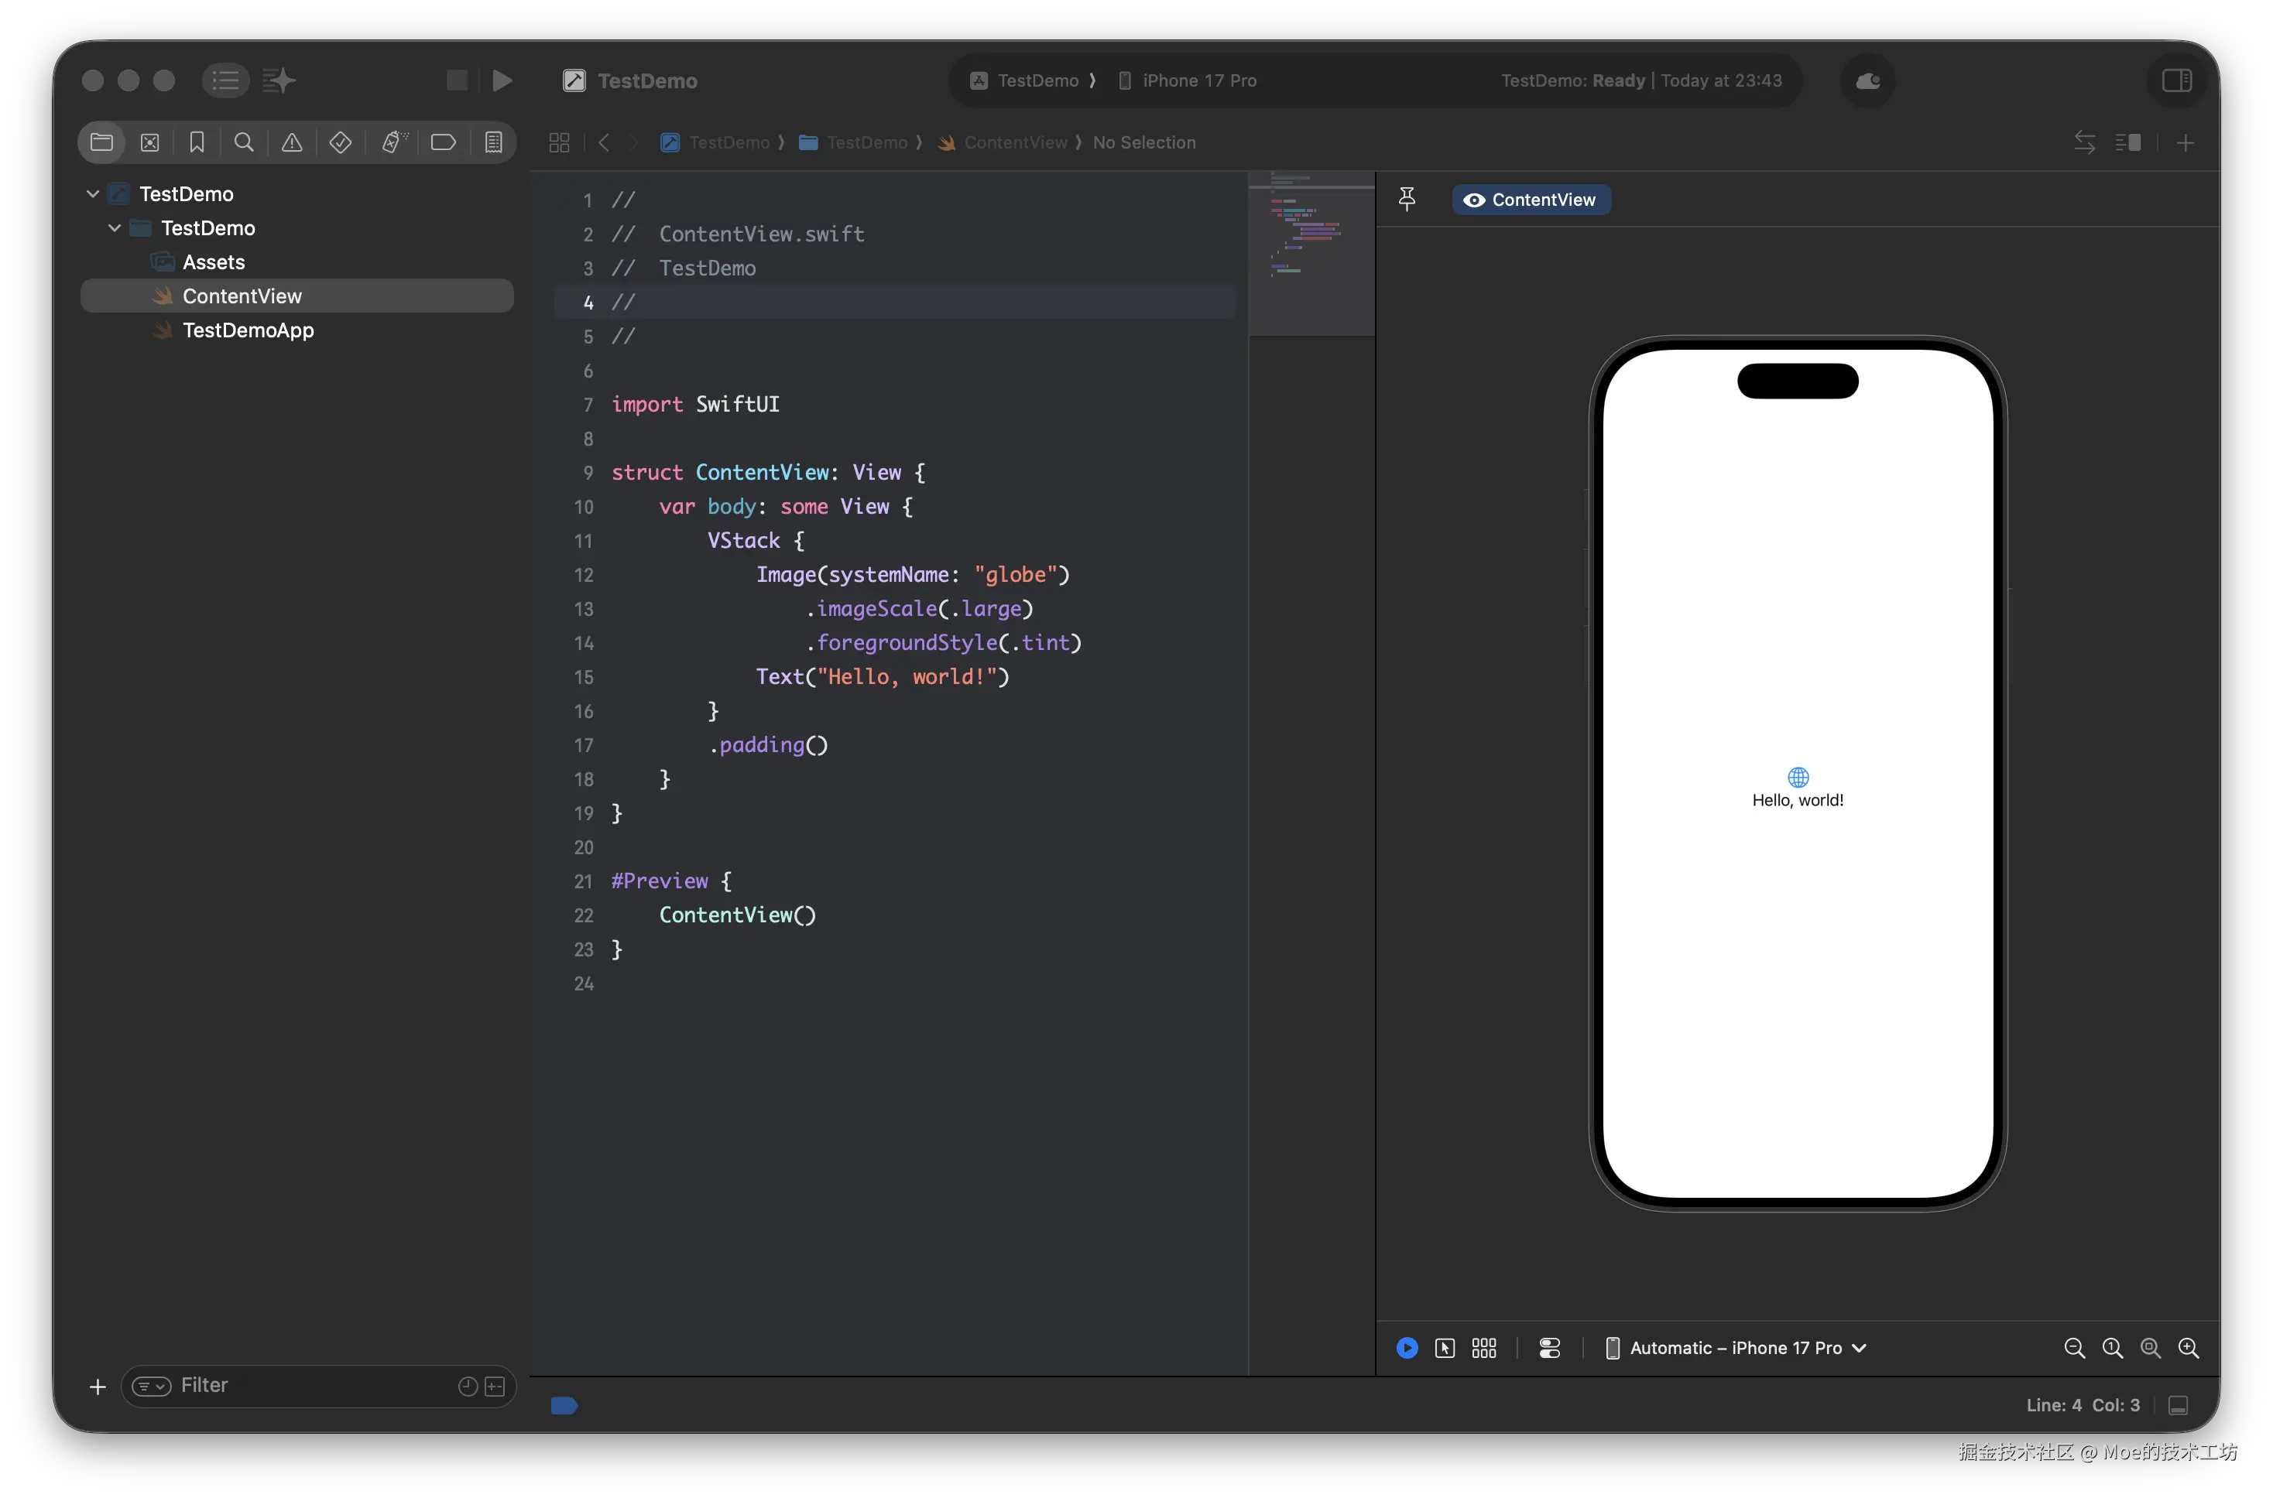
Task: Click the Variants grid icon in canvas
Action: (x=1483, y=1348)
